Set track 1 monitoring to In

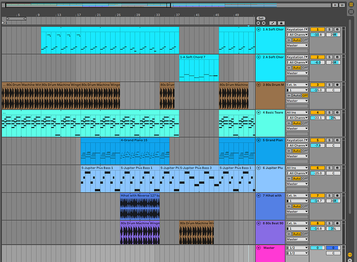289,40
